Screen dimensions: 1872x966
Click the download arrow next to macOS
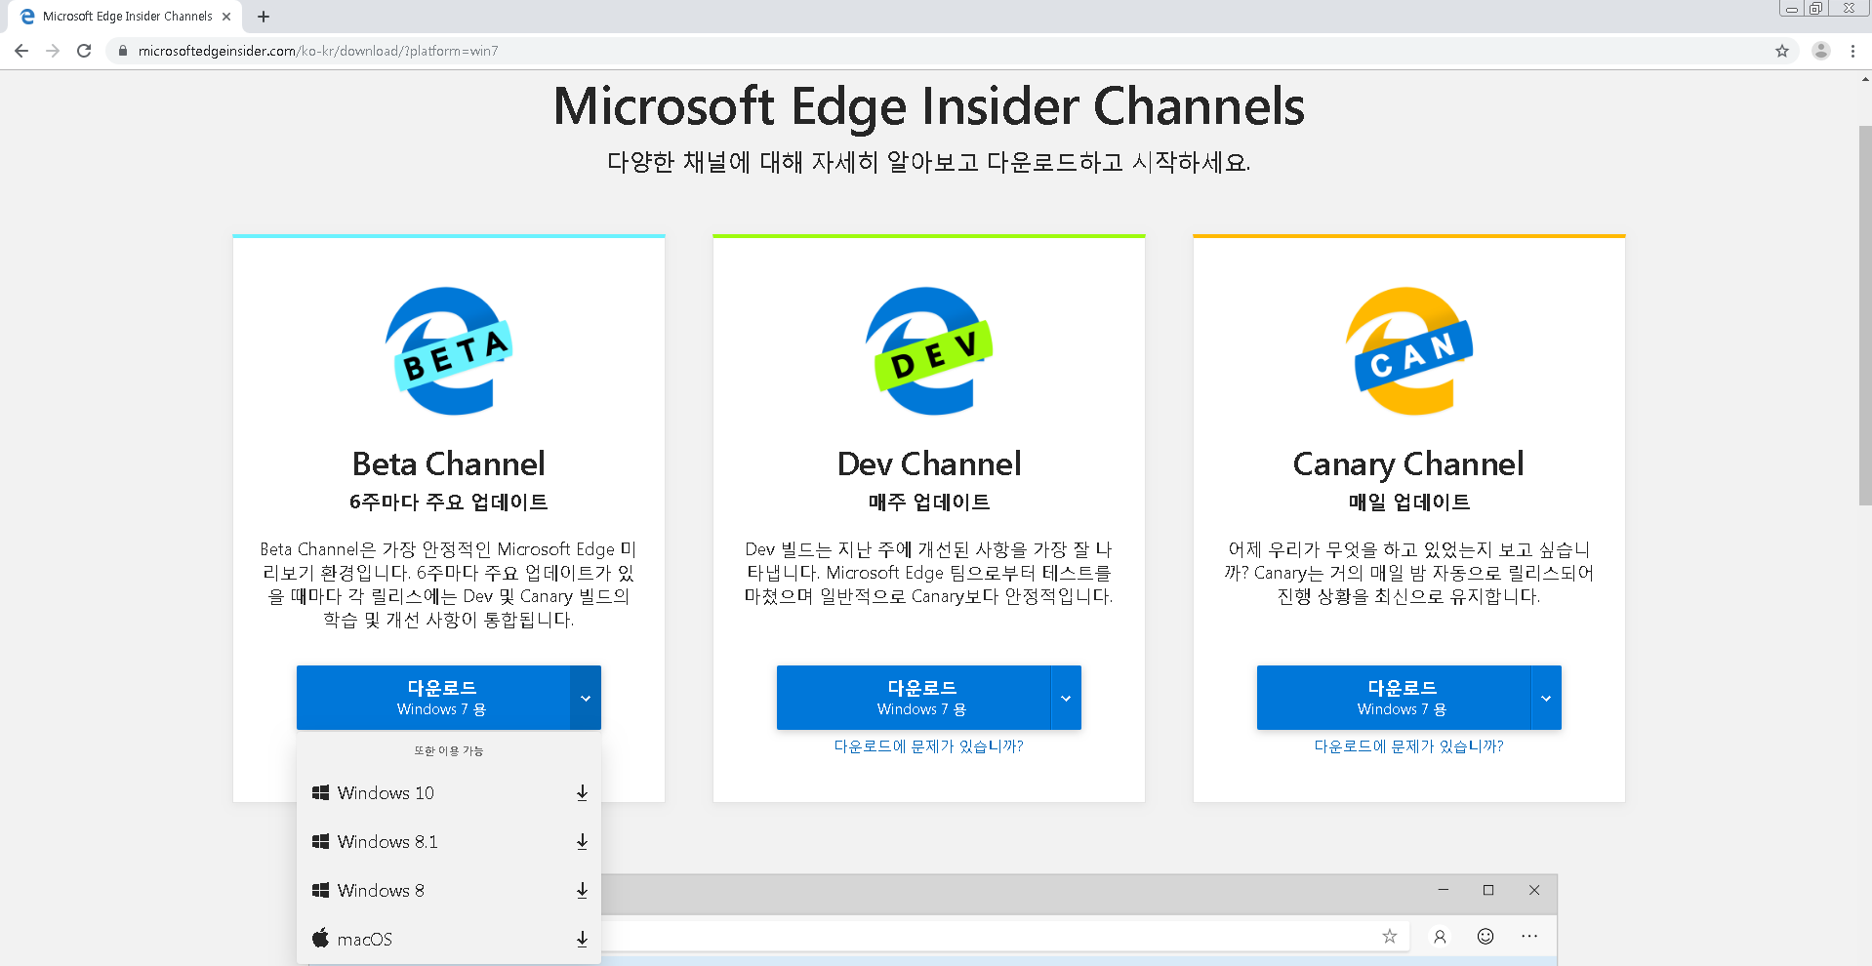582,940
